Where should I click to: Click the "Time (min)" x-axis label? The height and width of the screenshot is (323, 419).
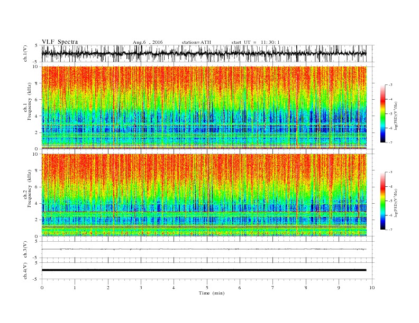tap(212, 293)
